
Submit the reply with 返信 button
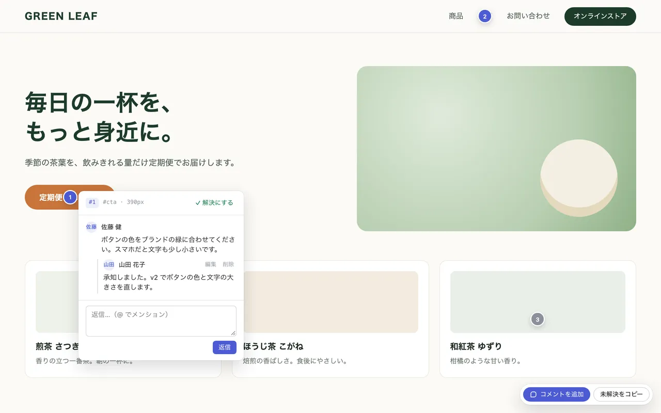click(225, 347)
